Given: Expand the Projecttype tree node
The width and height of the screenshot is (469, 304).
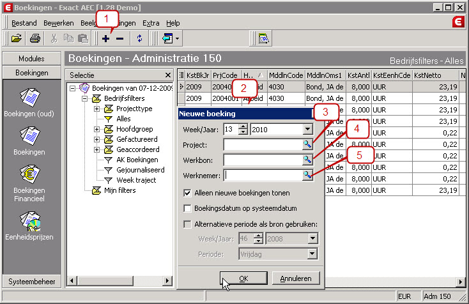Looking at the screenshot, I should pyautogui.click(x=96, y=109).
